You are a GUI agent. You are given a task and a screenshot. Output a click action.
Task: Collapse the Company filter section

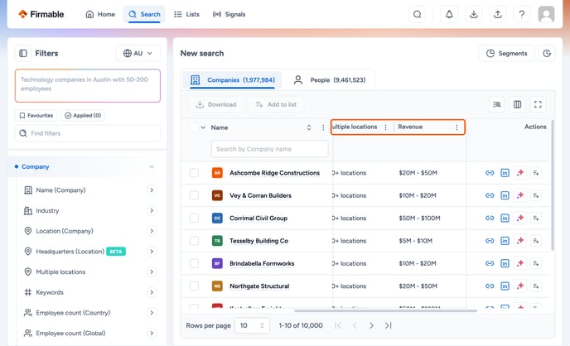152,166
